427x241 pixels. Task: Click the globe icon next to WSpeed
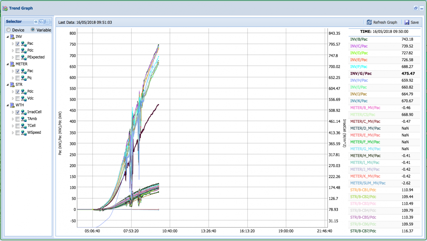[x=24, y=133]
